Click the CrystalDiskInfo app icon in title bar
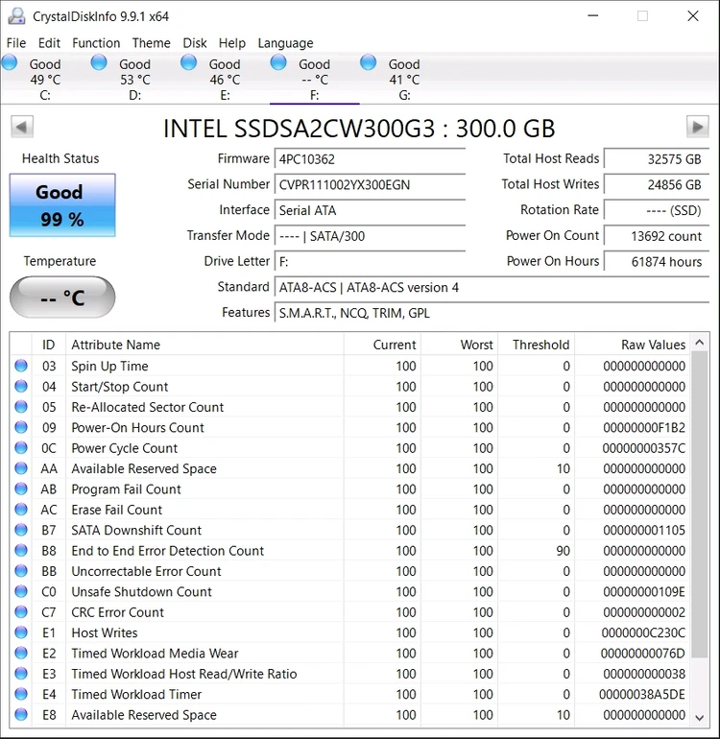Screen dimensions: 720x739 coord(16,16)
